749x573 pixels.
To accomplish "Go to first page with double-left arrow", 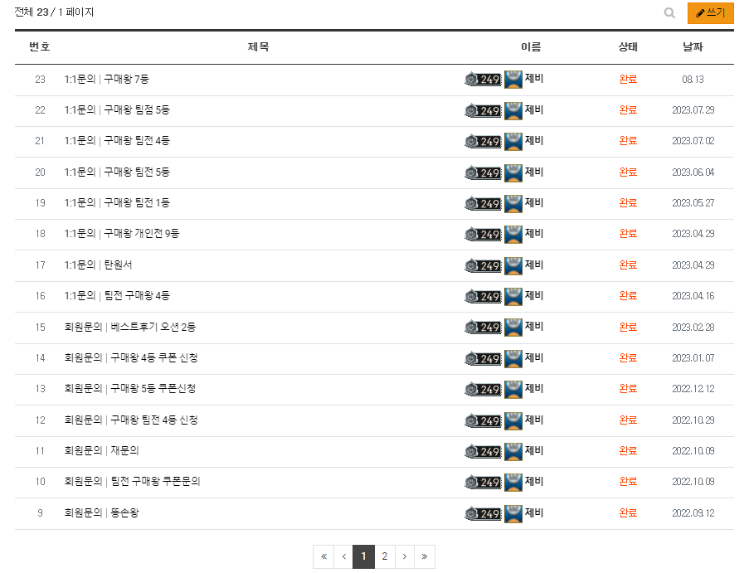I will tap(323, 556).
